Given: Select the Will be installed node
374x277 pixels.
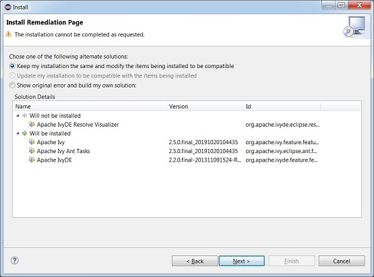Looking at the screenshot, I should pos(50,133).
